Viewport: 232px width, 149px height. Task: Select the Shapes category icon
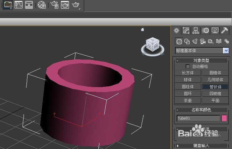pos(187,41)
